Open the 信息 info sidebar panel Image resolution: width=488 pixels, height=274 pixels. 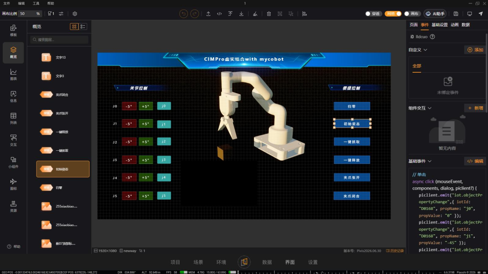(x=14, y=97)
